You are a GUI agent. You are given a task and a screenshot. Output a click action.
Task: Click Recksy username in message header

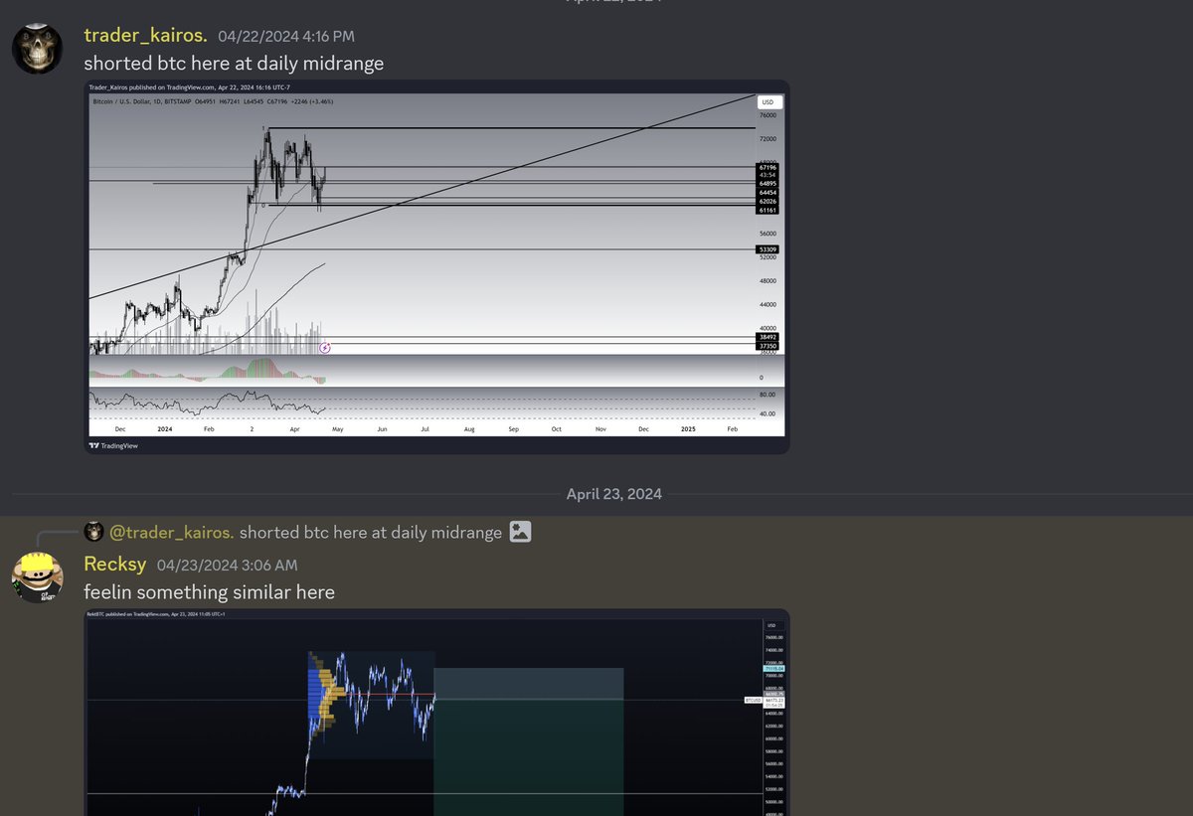tap(115, 564)
